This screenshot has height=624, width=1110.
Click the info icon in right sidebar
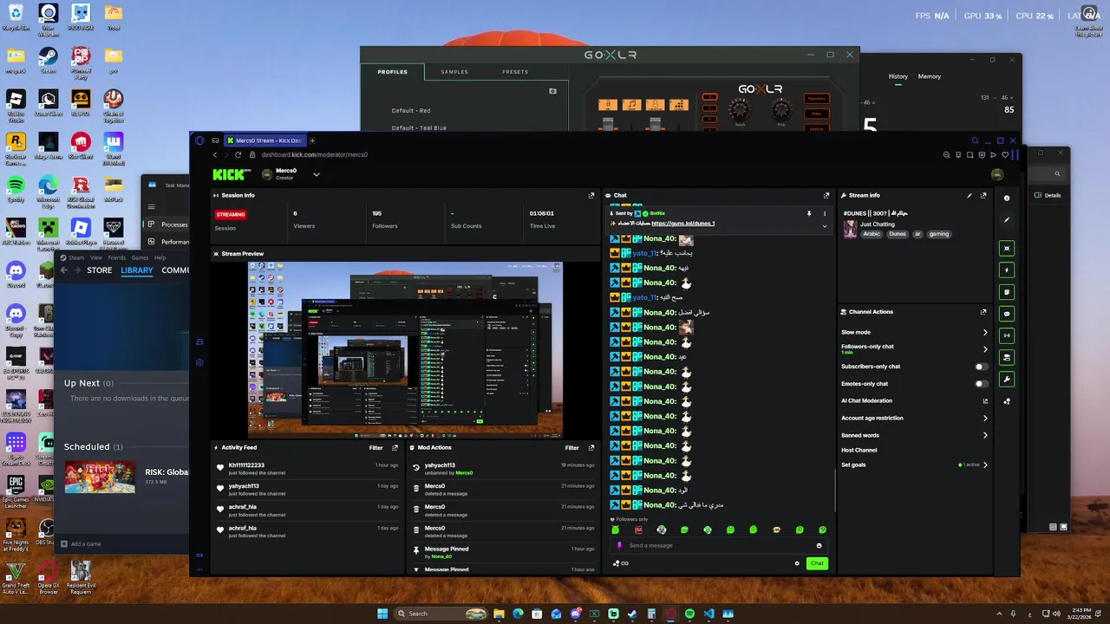1007,198
